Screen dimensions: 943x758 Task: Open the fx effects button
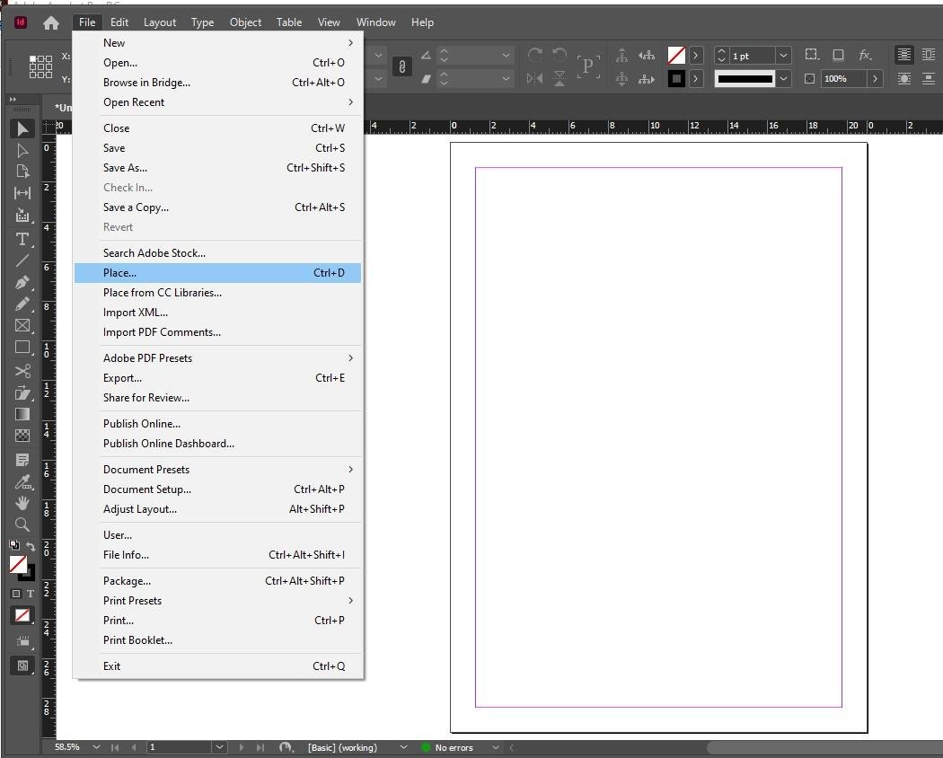coord(865,56)
